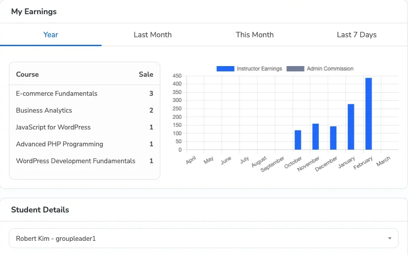Click the Sale column header
Viewport: 408px width, 255px height.
tap(146, 75)
